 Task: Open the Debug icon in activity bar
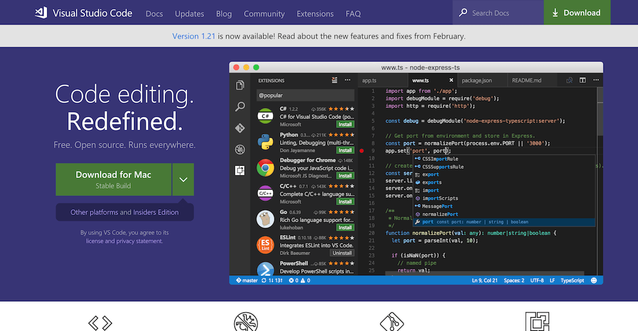pos(240,149)
